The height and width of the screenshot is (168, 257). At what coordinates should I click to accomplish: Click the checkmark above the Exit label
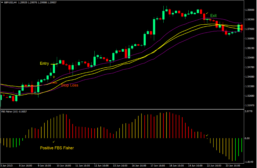coord(207,13)
